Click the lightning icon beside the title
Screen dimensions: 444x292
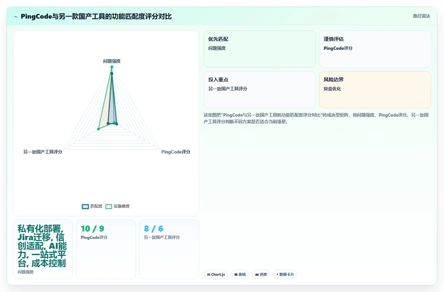coord(16,17)
